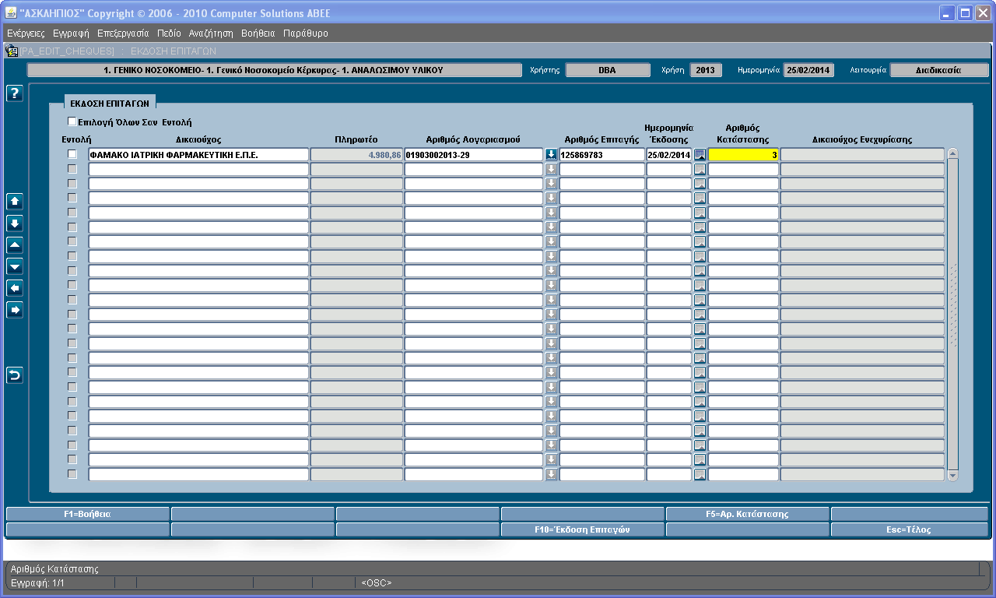996x598 pixels.
Task: Click header Ημερομηνία field 25/02/2014
Action: [808, 70]
